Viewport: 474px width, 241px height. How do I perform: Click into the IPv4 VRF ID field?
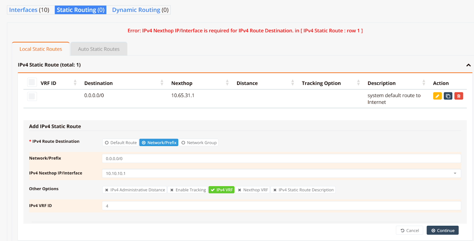click(281, 206)
